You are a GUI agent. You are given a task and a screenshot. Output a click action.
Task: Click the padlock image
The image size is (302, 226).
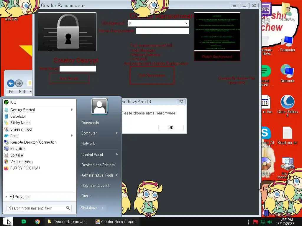click(67, 32)
